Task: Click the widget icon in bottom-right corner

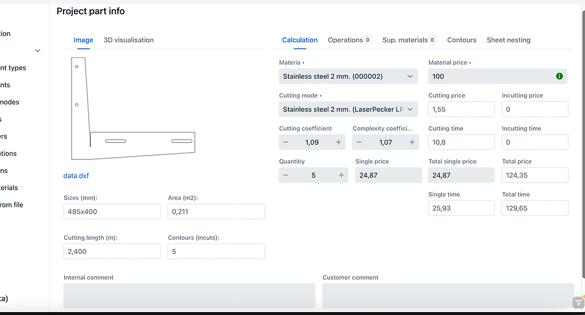Action: tap(578, 302)
